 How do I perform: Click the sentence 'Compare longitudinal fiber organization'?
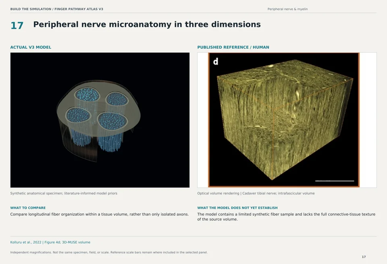(100, 214)
